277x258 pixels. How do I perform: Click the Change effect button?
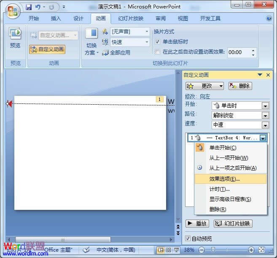(204, 86)
